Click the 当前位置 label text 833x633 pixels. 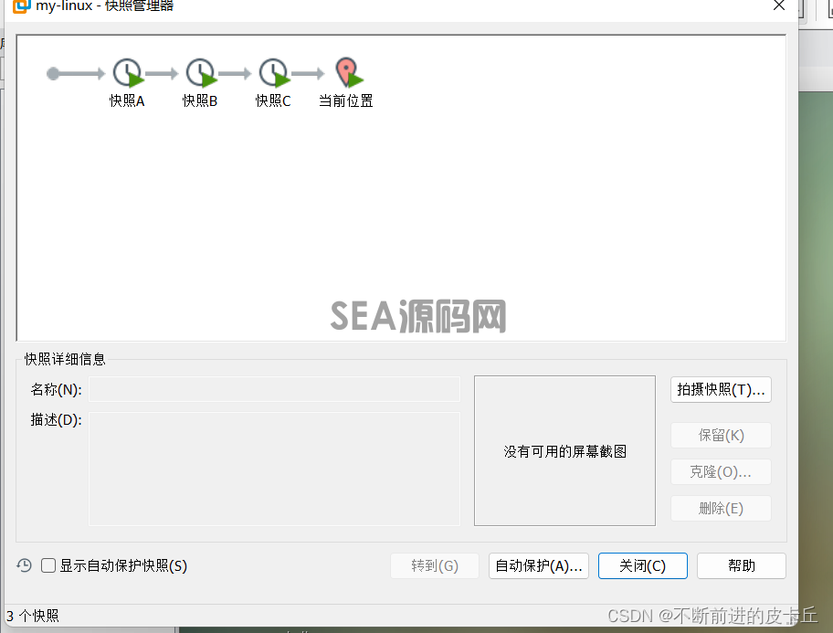[346, 101]
